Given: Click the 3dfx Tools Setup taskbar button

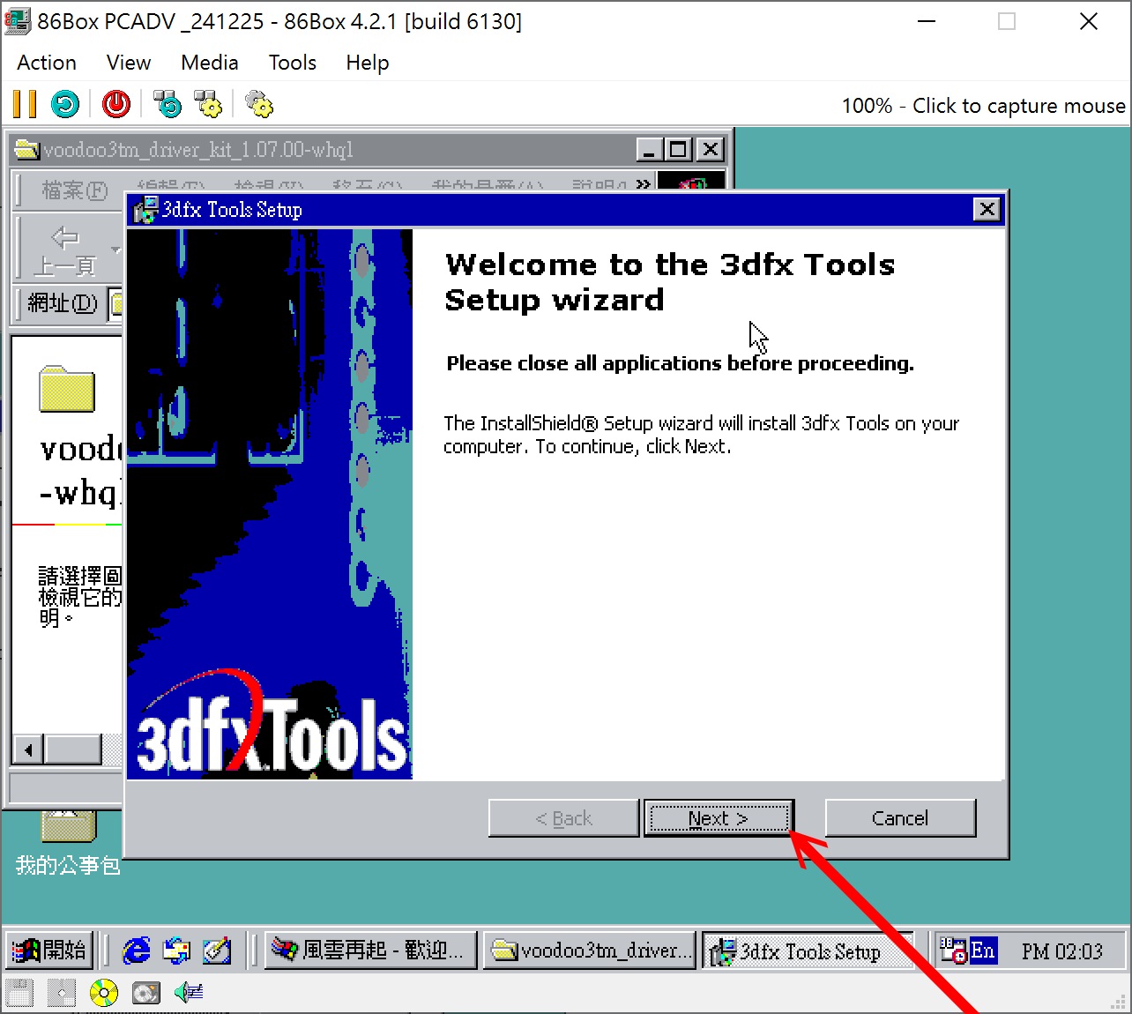Looking at the screenshot, I should [x=808, y=951].
